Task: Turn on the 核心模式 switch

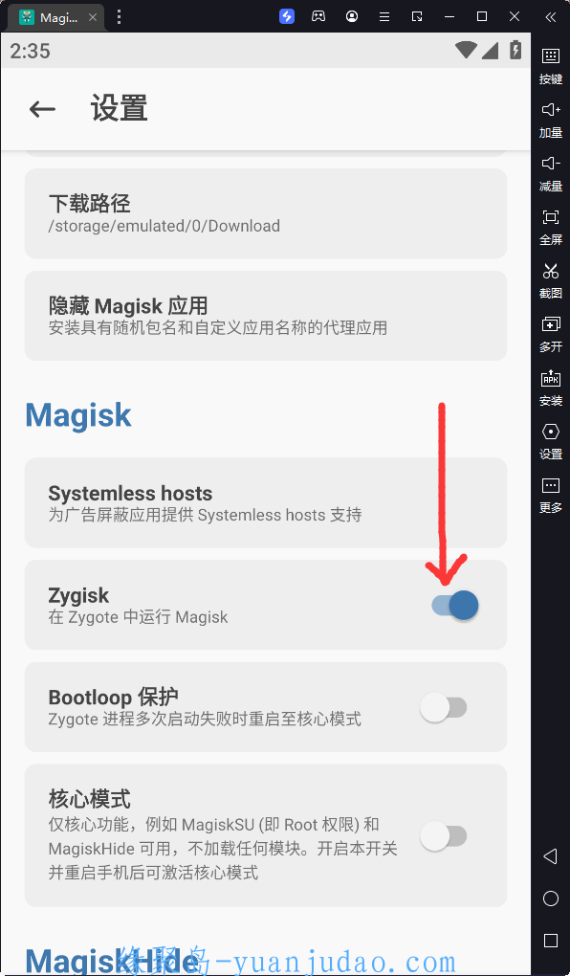Action: pyautogui.click(x=444, y=836)
